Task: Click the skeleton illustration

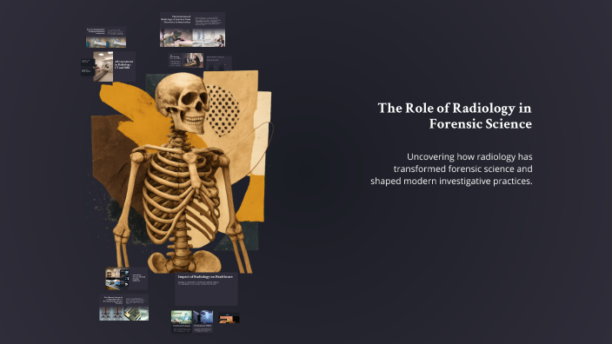Action: point(182,172)
